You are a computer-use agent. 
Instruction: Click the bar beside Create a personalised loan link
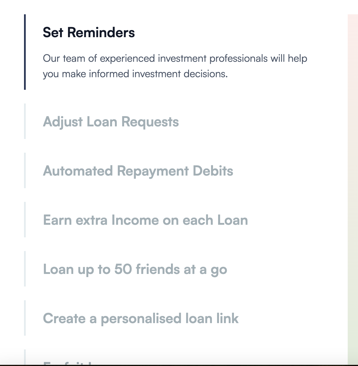click(25, 318)
